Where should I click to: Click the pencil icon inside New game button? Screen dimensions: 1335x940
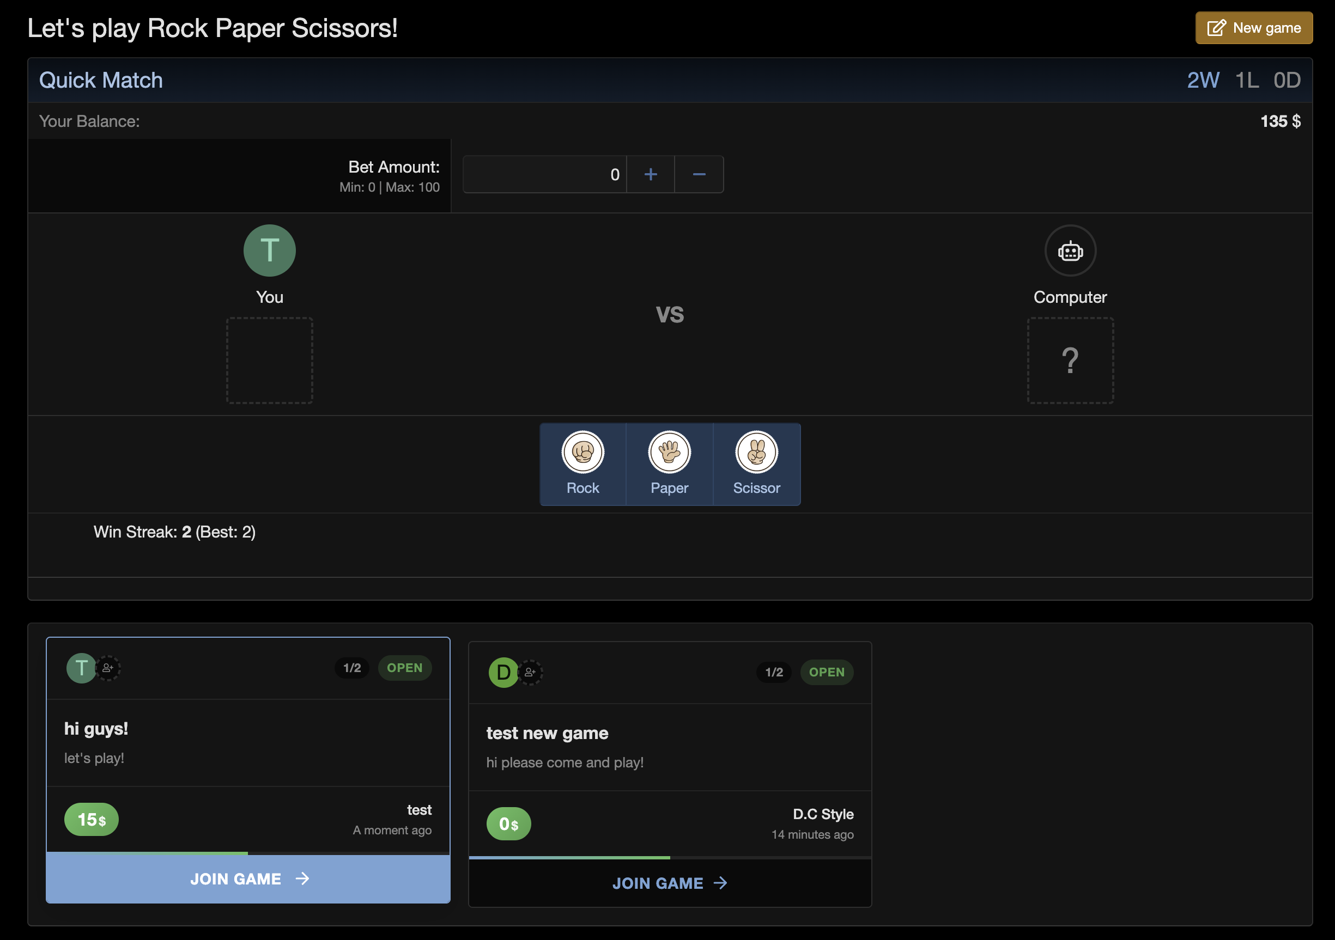(x=1217, y=27)
